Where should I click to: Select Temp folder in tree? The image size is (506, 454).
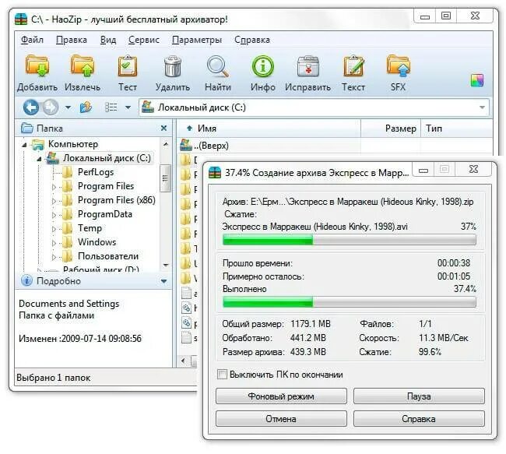(x=90, y=228)
